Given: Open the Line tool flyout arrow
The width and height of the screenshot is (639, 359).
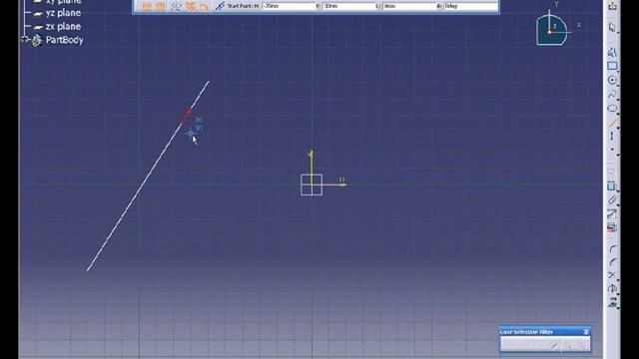Looking at the screenshot, I should (x=618, y=128).
